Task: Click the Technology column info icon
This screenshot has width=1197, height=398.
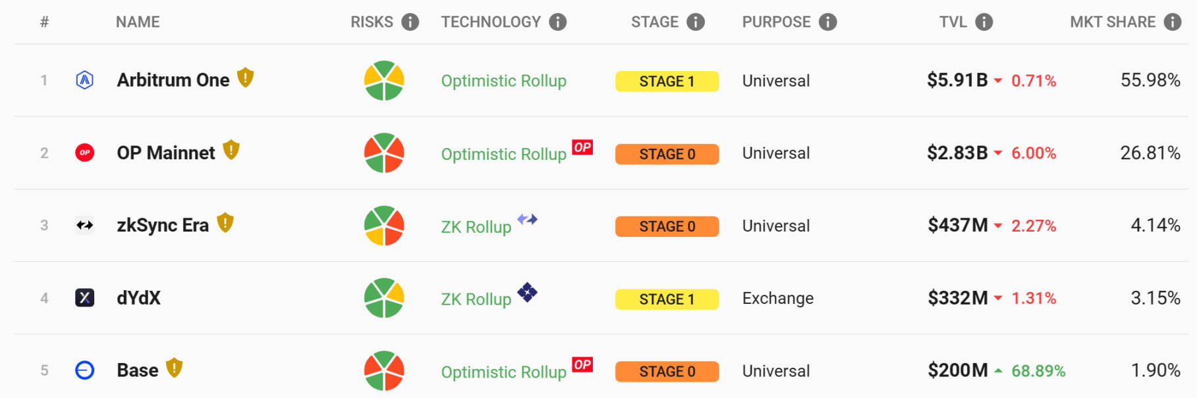Action: coord(558,22)
